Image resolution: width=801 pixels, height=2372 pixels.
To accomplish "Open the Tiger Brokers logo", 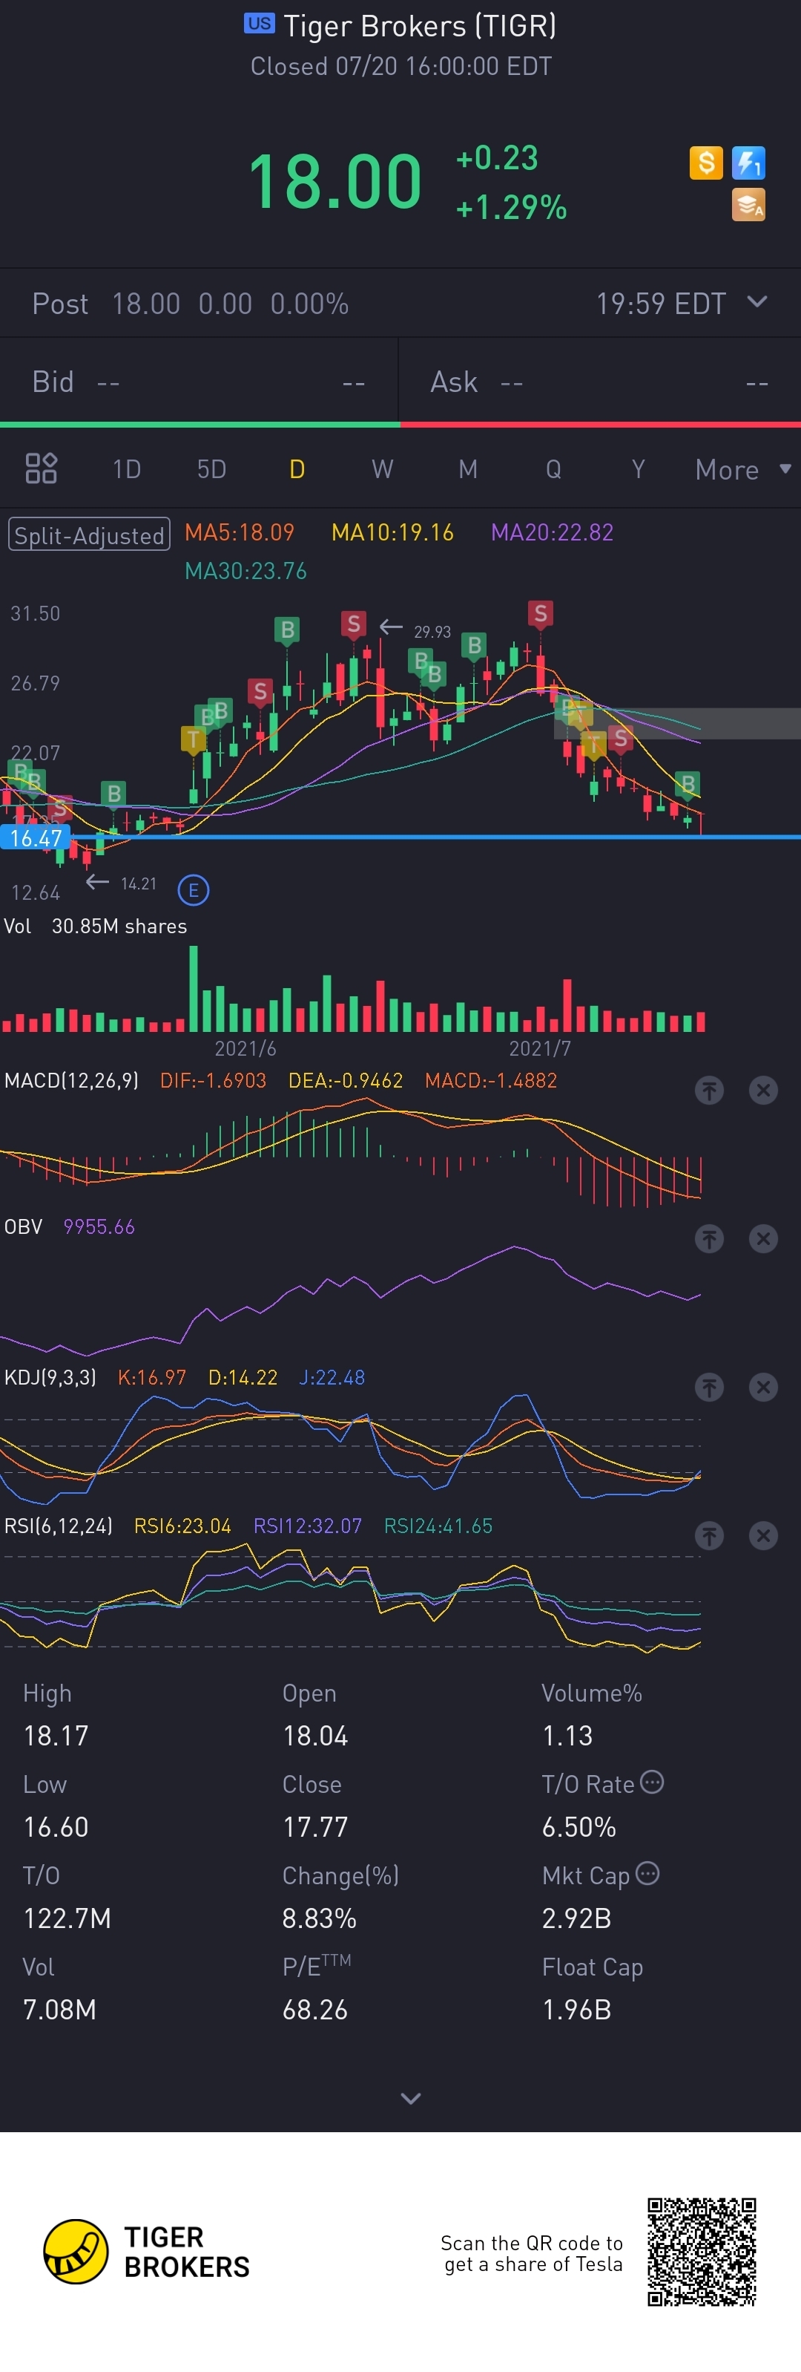I will point(147,2252).
